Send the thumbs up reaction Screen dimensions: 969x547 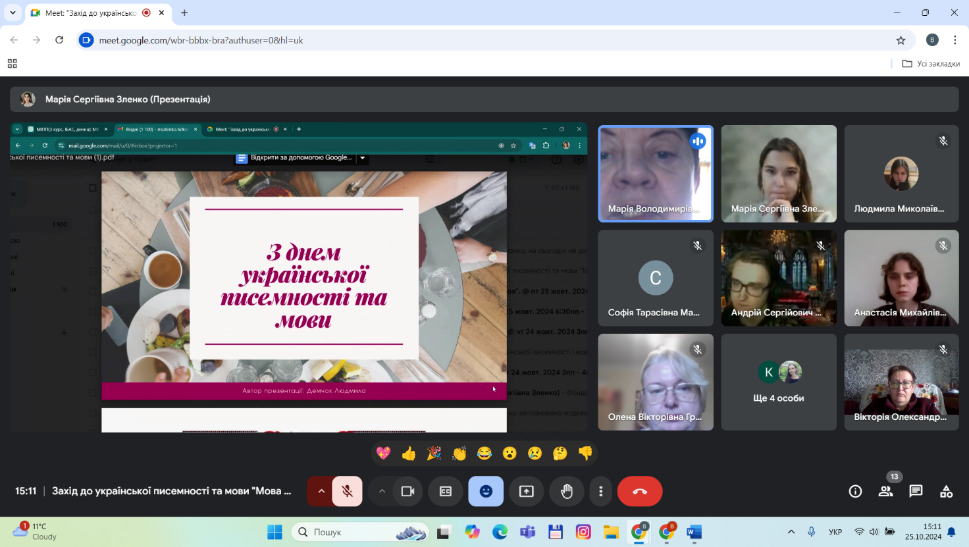click(409, 453)
